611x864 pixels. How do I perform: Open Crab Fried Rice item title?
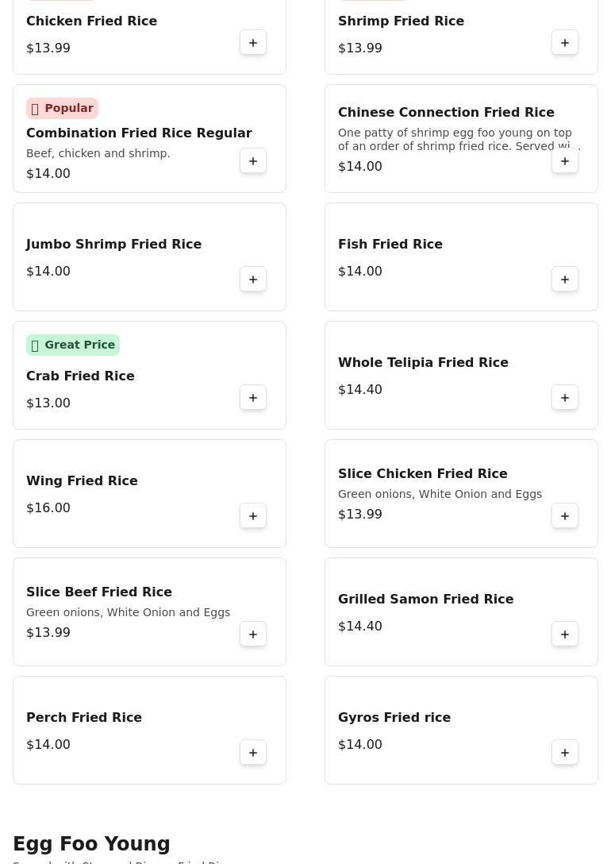pos(80,376)
